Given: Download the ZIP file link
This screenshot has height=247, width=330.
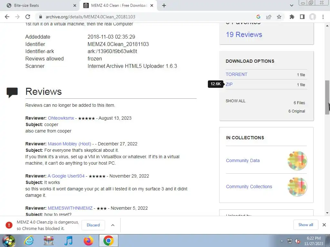Looking at the screenshot, I should (x=229, y=84).
